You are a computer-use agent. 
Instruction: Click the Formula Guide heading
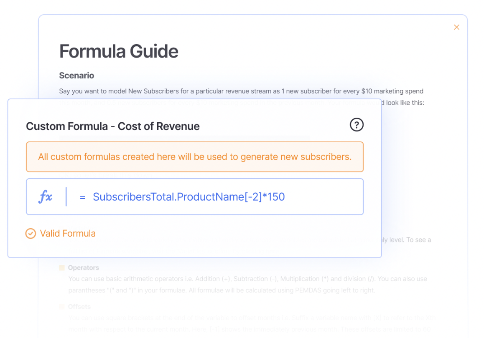pos(119,51)
